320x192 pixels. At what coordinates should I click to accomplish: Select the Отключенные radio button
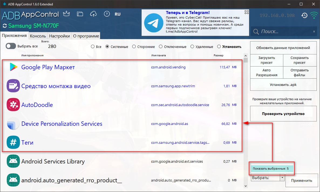[161, 47]
